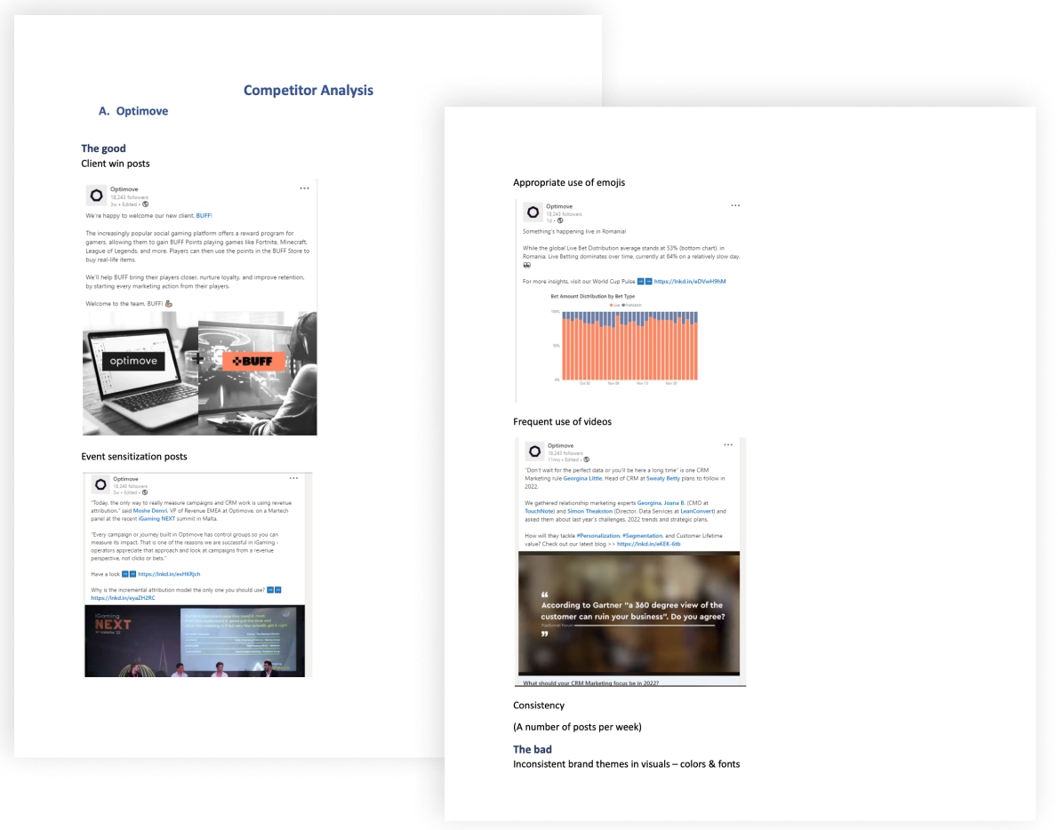Click globe icon in Georgina Little video post header
Viewport: 1058px width, 830px height.
point(587,459)
